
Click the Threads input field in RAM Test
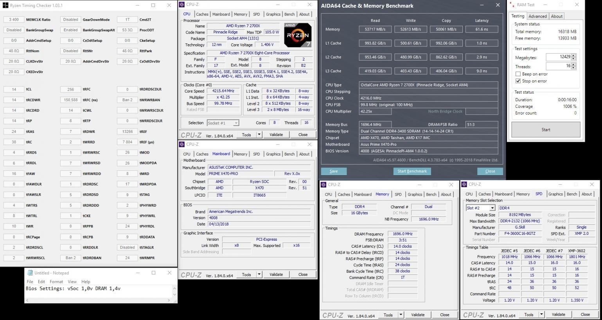(x=559, y=66)
